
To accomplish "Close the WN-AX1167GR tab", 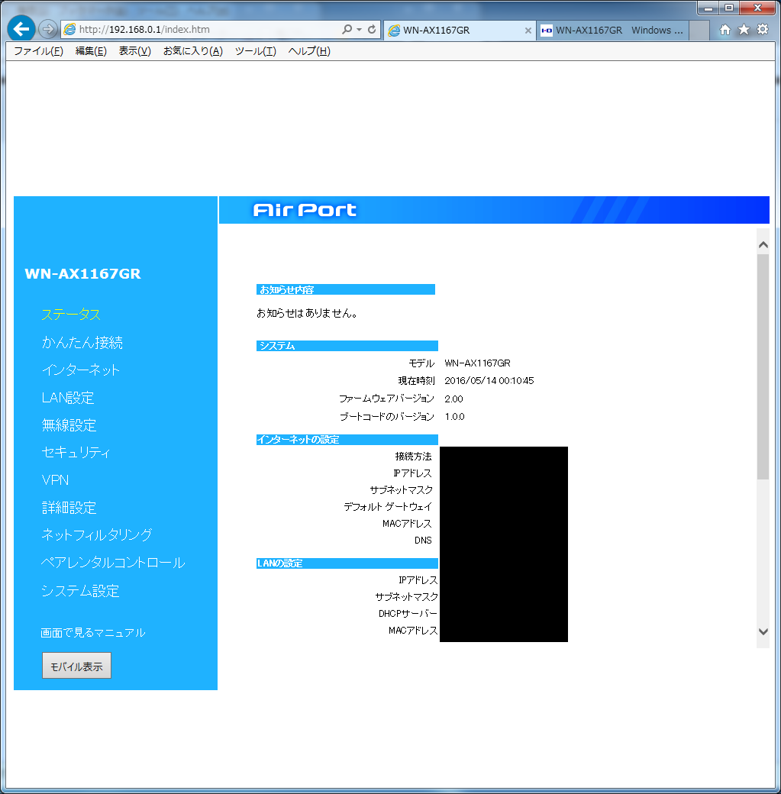I will [528, 31].
